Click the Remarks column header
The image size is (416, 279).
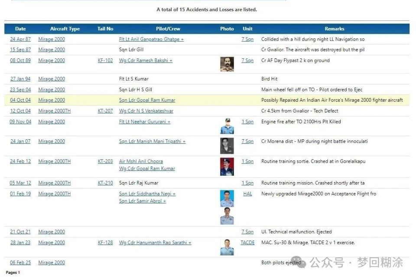coord(335,29)
